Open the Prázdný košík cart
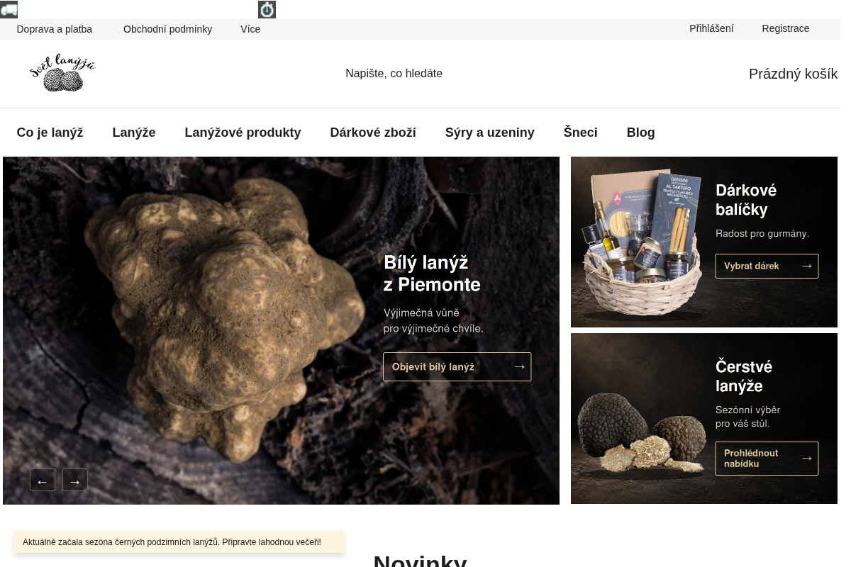The height and width of the screenshot is (567, 851). (x=793, y=74)
